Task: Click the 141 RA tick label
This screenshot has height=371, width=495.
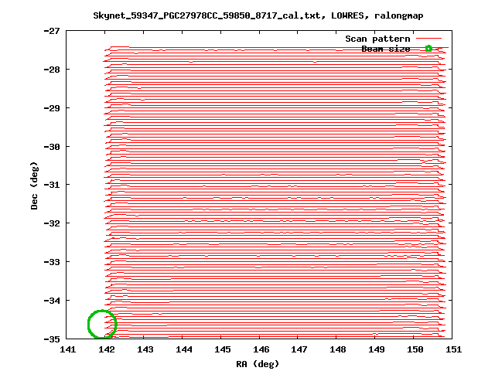Action: click(x=68, y=349)
